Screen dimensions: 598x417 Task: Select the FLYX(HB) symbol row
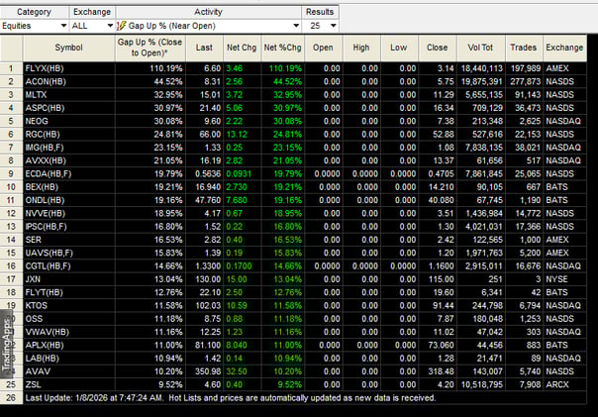(x=45, y=68)
